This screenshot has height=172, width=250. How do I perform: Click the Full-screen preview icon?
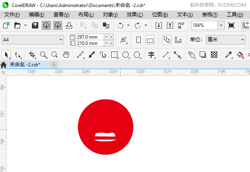231,25
